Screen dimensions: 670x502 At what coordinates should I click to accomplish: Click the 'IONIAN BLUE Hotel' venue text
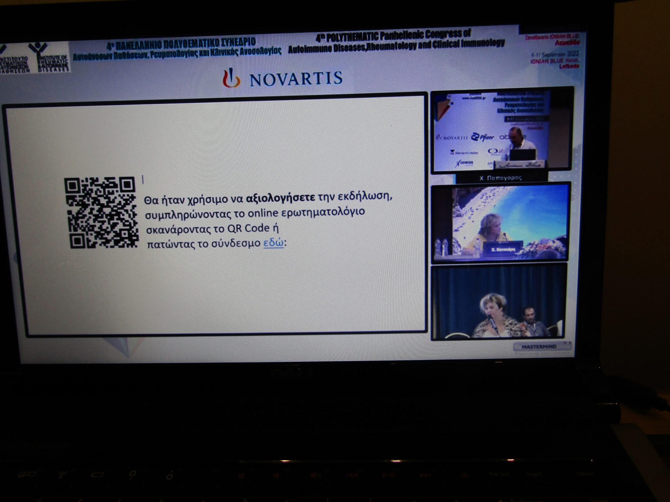(555, 61)
